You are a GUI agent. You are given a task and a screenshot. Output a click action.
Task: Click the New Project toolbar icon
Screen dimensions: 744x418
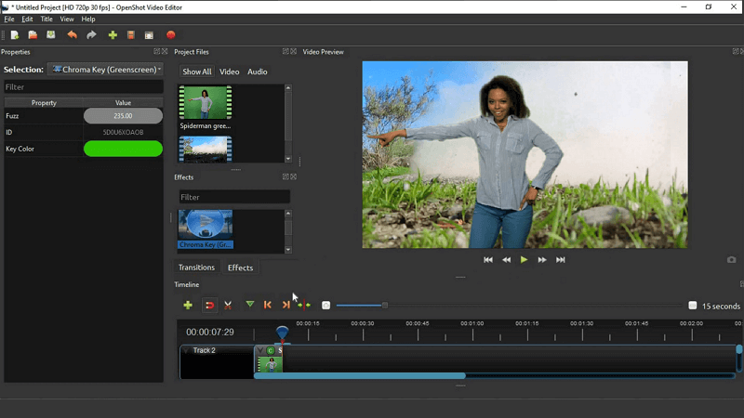[x=15, y=35]
